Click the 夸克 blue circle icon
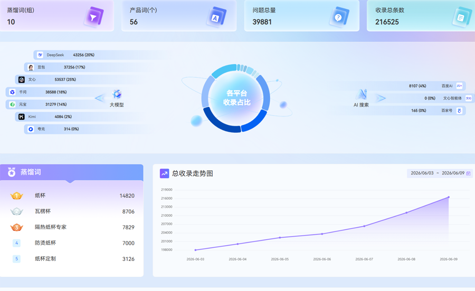 tap(31, 129)
